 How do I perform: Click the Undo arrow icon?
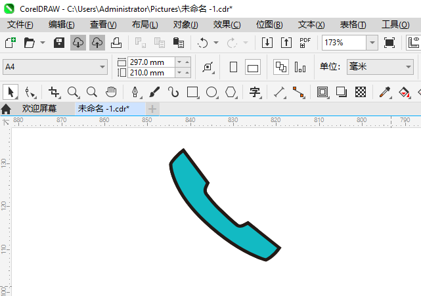[x=203, y=43]
